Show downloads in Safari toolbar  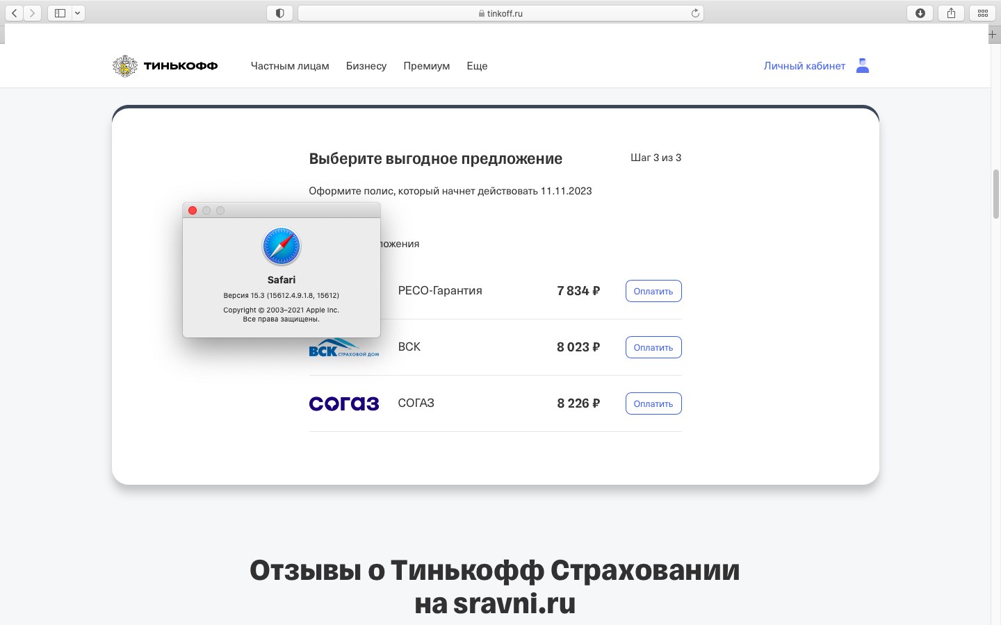(920, 13)
